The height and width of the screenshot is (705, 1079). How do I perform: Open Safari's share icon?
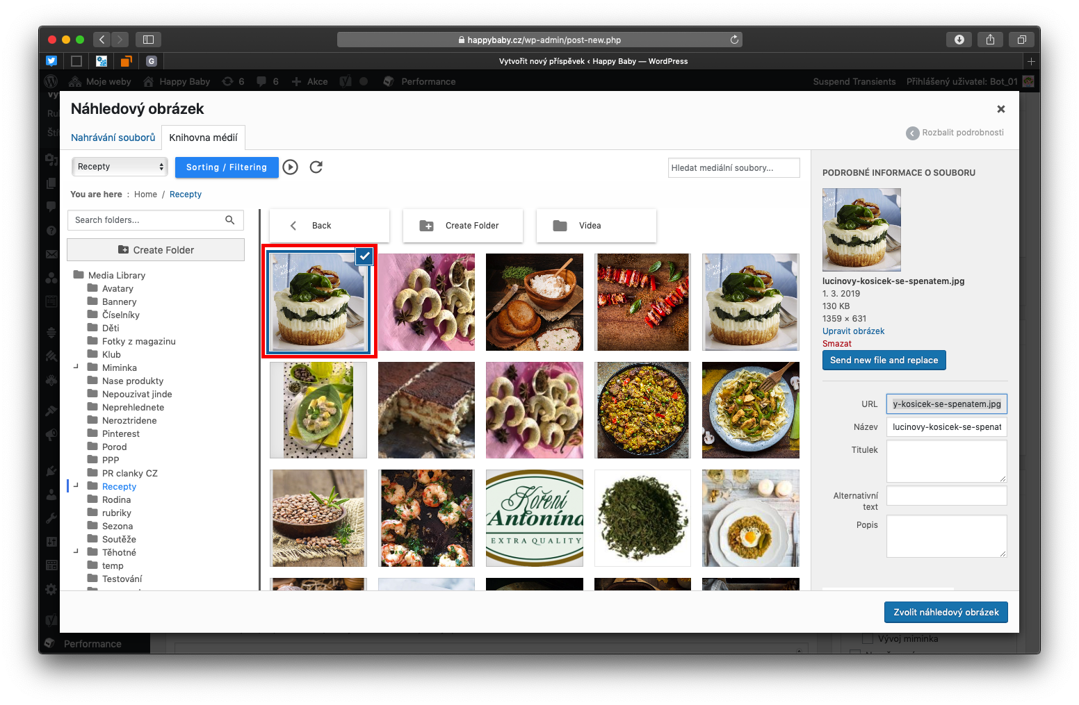(990, 40)
